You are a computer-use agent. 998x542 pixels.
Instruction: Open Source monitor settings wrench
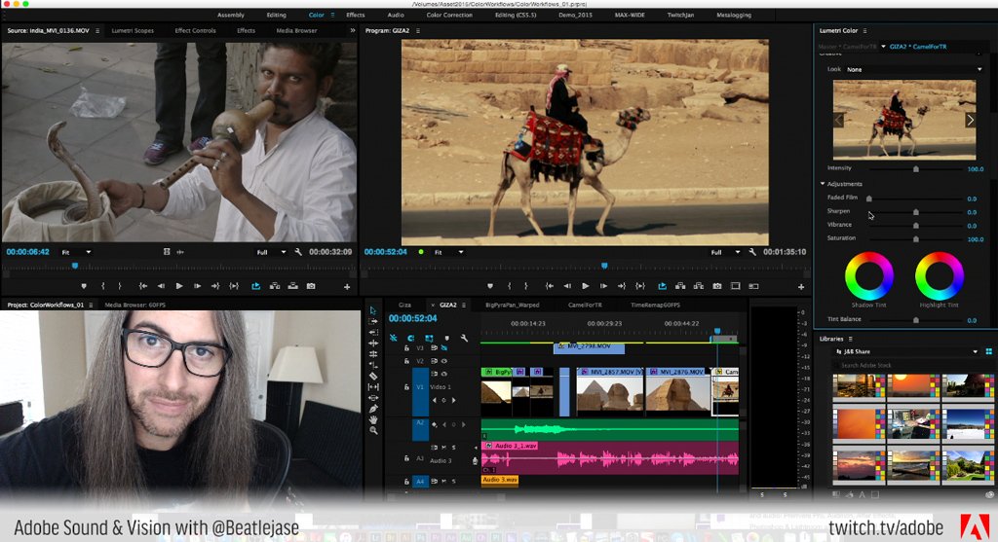click(x=298, y=252)
